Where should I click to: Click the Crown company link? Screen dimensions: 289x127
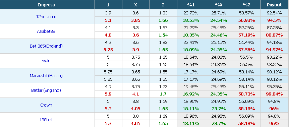point(46,105)
